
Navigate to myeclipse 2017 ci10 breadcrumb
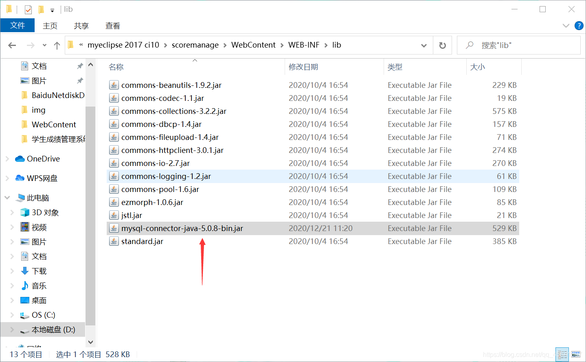tap(123, 45)
